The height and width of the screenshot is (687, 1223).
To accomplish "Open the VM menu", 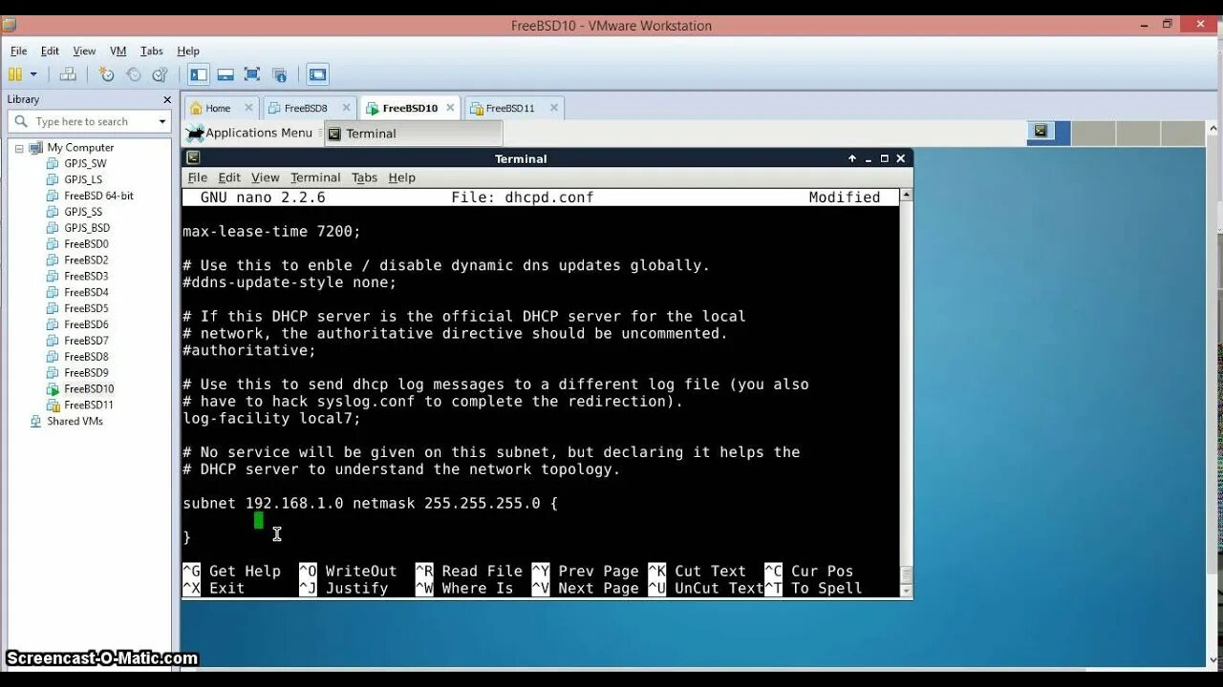I will (x=118, y=52).
